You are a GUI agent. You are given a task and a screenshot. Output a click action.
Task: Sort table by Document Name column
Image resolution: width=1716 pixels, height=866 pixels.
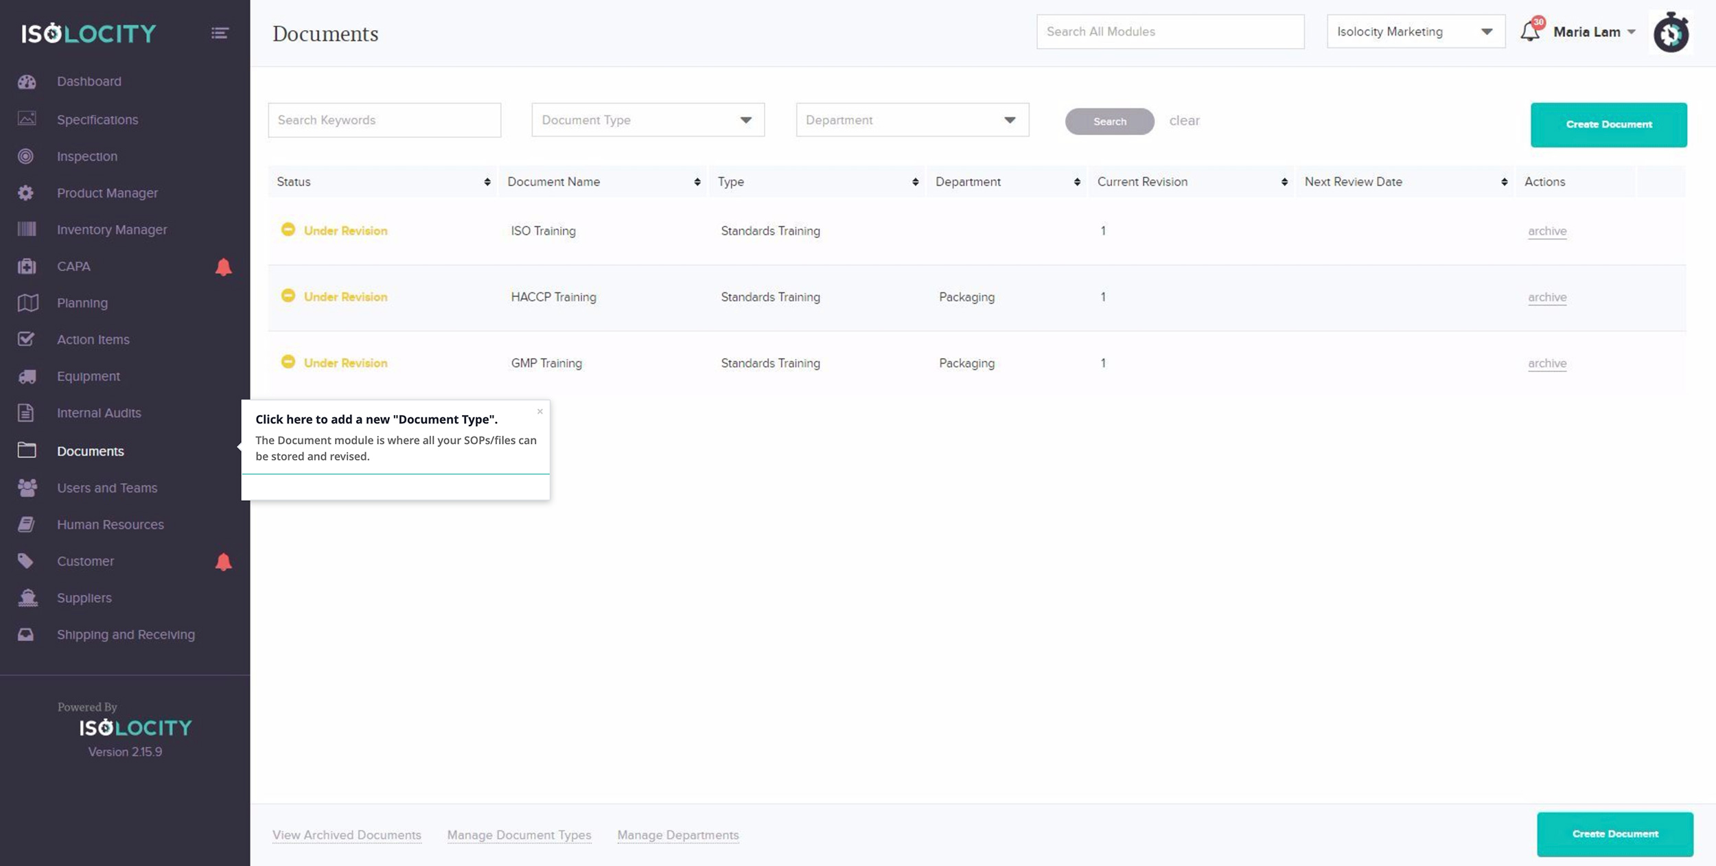697,182
